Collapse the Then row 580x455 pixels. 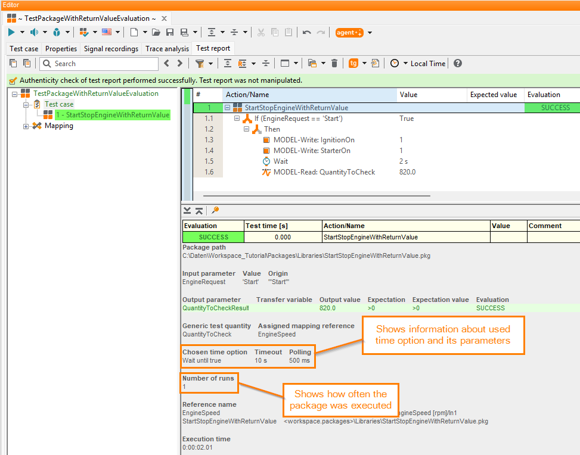[x=246, y=129]
